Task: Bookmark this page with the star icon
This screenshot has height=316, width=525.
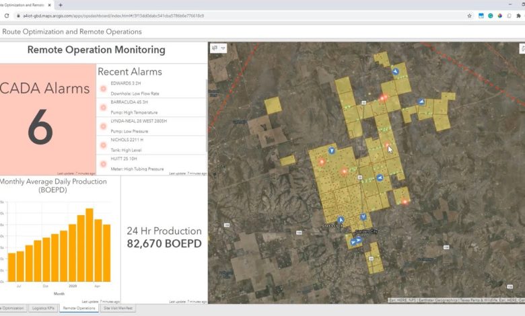Action: pyautogui.click(x=469, y=15)
